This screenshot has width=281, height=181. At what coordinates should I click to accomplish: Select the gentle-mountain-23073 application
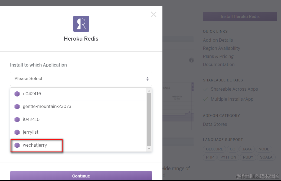click(78, 107)
